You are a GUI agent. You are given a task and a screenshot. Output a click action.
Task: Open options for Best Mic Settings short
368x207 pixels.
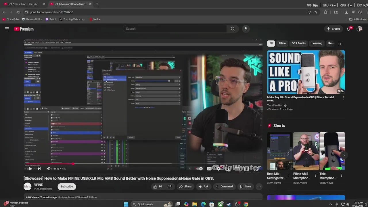tap(289, 175)
